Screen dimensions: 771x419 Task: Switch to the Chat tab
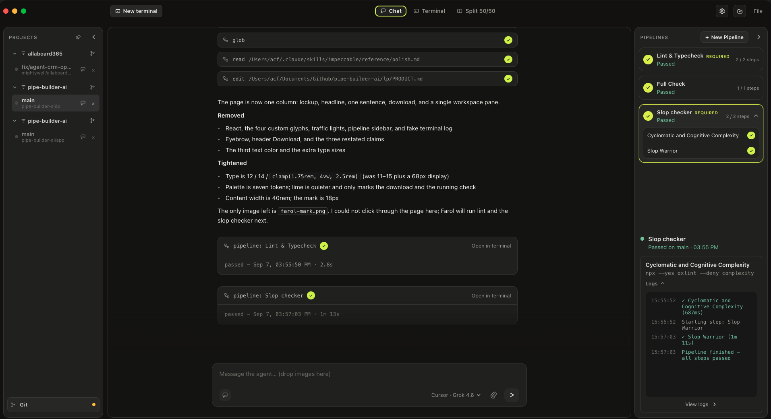[x=391, y=11]
